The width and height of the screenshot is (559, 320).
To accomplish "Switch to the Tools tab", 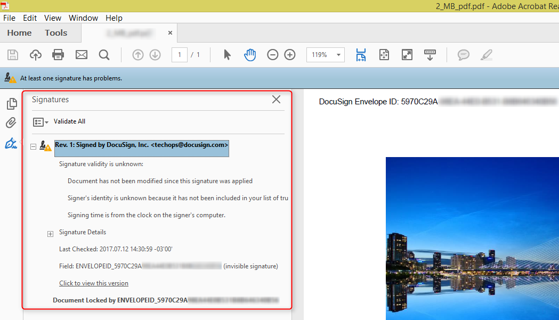I will tap(56, 33).
